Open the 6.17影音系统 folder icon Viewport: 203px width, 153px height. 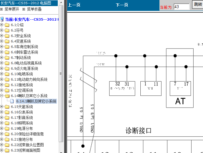pos(7,118)
